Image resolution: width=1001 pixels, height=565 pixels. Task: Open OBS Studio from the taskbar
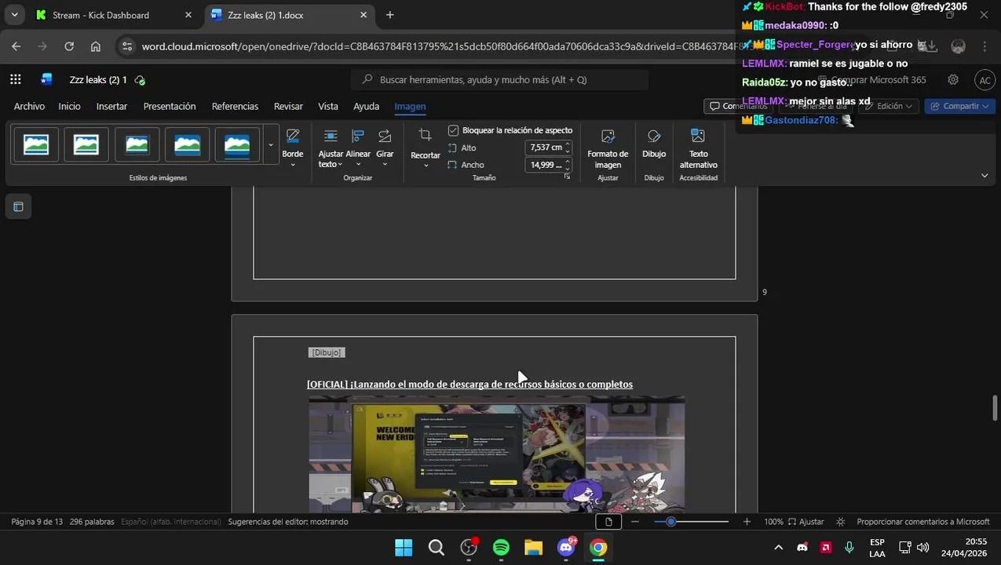(x=469, y=548)
